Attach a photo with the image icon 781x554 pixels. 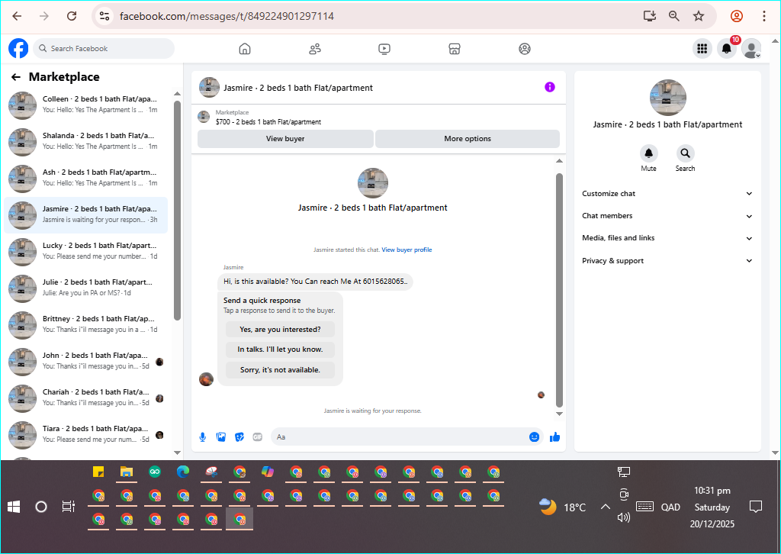pyautogui.click(x=221, y=437)
